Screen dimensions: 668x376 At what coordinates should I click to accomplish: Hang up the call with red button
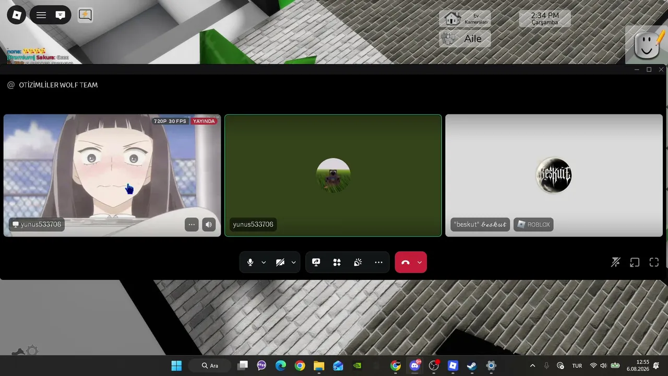tap(405, 262)
